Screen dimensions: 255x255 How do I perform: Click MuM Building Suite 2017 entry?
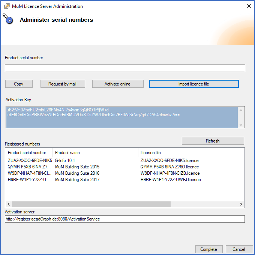(77, 180)
